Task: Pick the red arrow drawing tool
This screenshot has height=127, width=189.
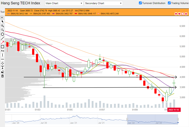Action: 2,43
